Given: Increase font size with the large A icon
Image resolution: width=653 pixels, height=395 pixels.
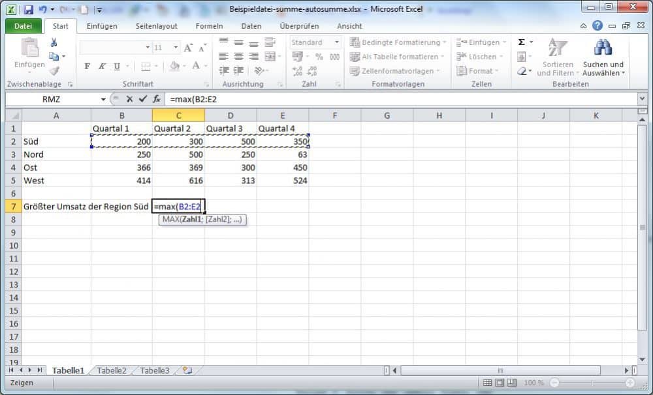Looking at the screenshot, I should (x=188, y=48).
